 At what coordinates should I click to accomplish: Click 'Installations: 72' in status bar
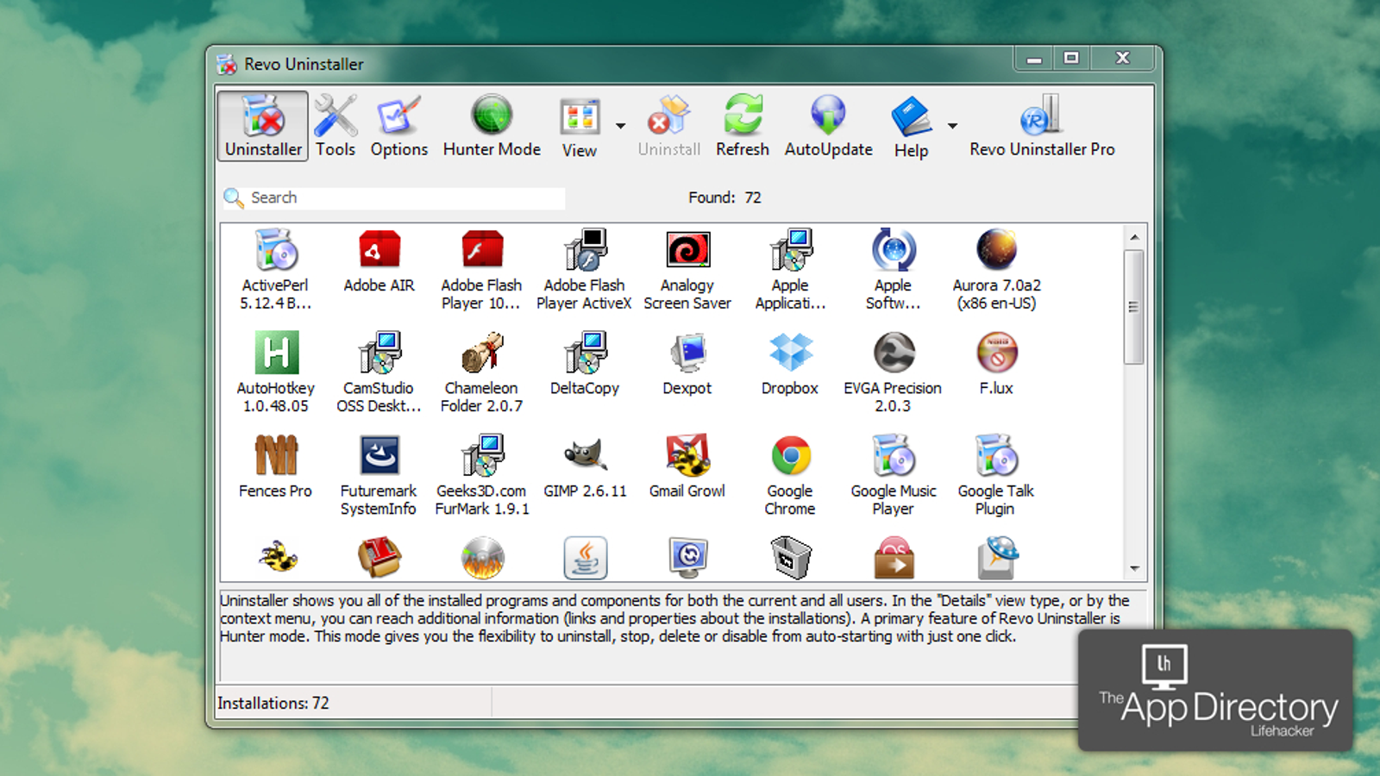click(273, 703)
